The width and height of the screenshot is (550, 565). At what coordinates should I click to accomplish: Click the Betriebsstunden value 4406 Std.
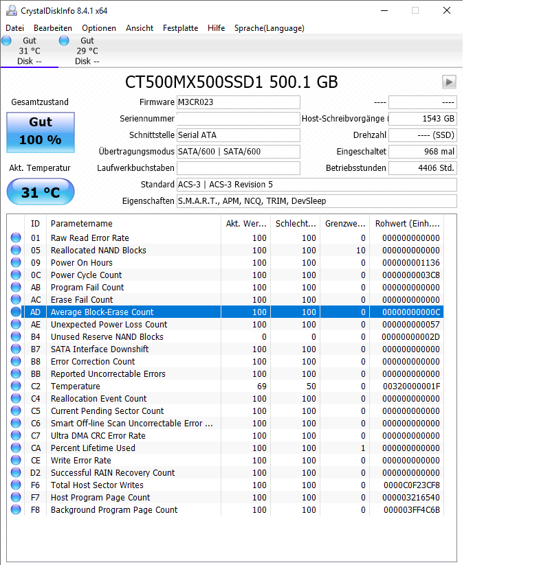click(x=423, y=168)
